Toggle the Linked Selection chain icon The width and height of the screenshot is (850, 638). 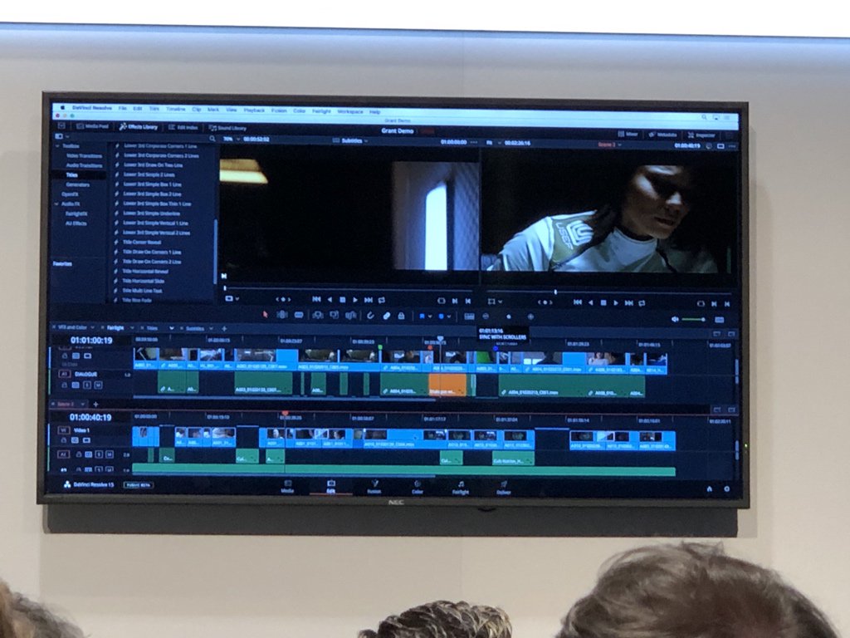[387, 316]
